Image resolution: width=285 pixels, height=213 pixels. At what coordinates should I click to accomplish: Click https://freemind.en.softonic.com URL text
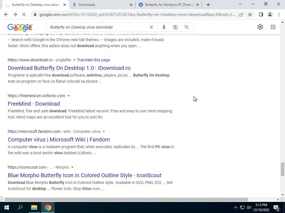(36, 96)
